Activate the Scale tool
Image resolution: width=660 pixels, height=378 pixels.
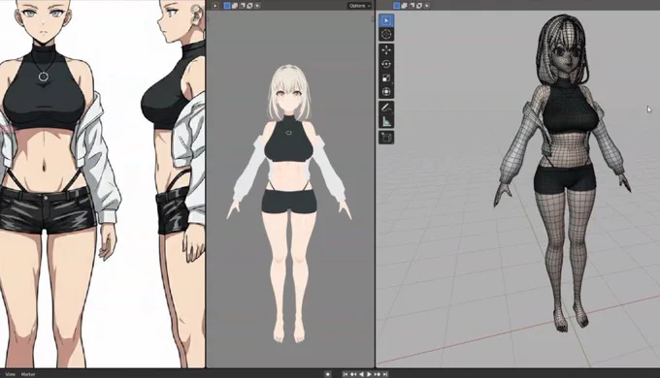[386, 78]
